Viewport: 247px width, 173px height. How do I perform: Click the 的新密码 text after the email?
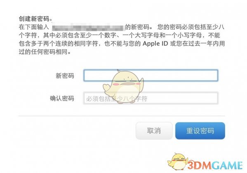pyautogui.click(x=139, y=27)
